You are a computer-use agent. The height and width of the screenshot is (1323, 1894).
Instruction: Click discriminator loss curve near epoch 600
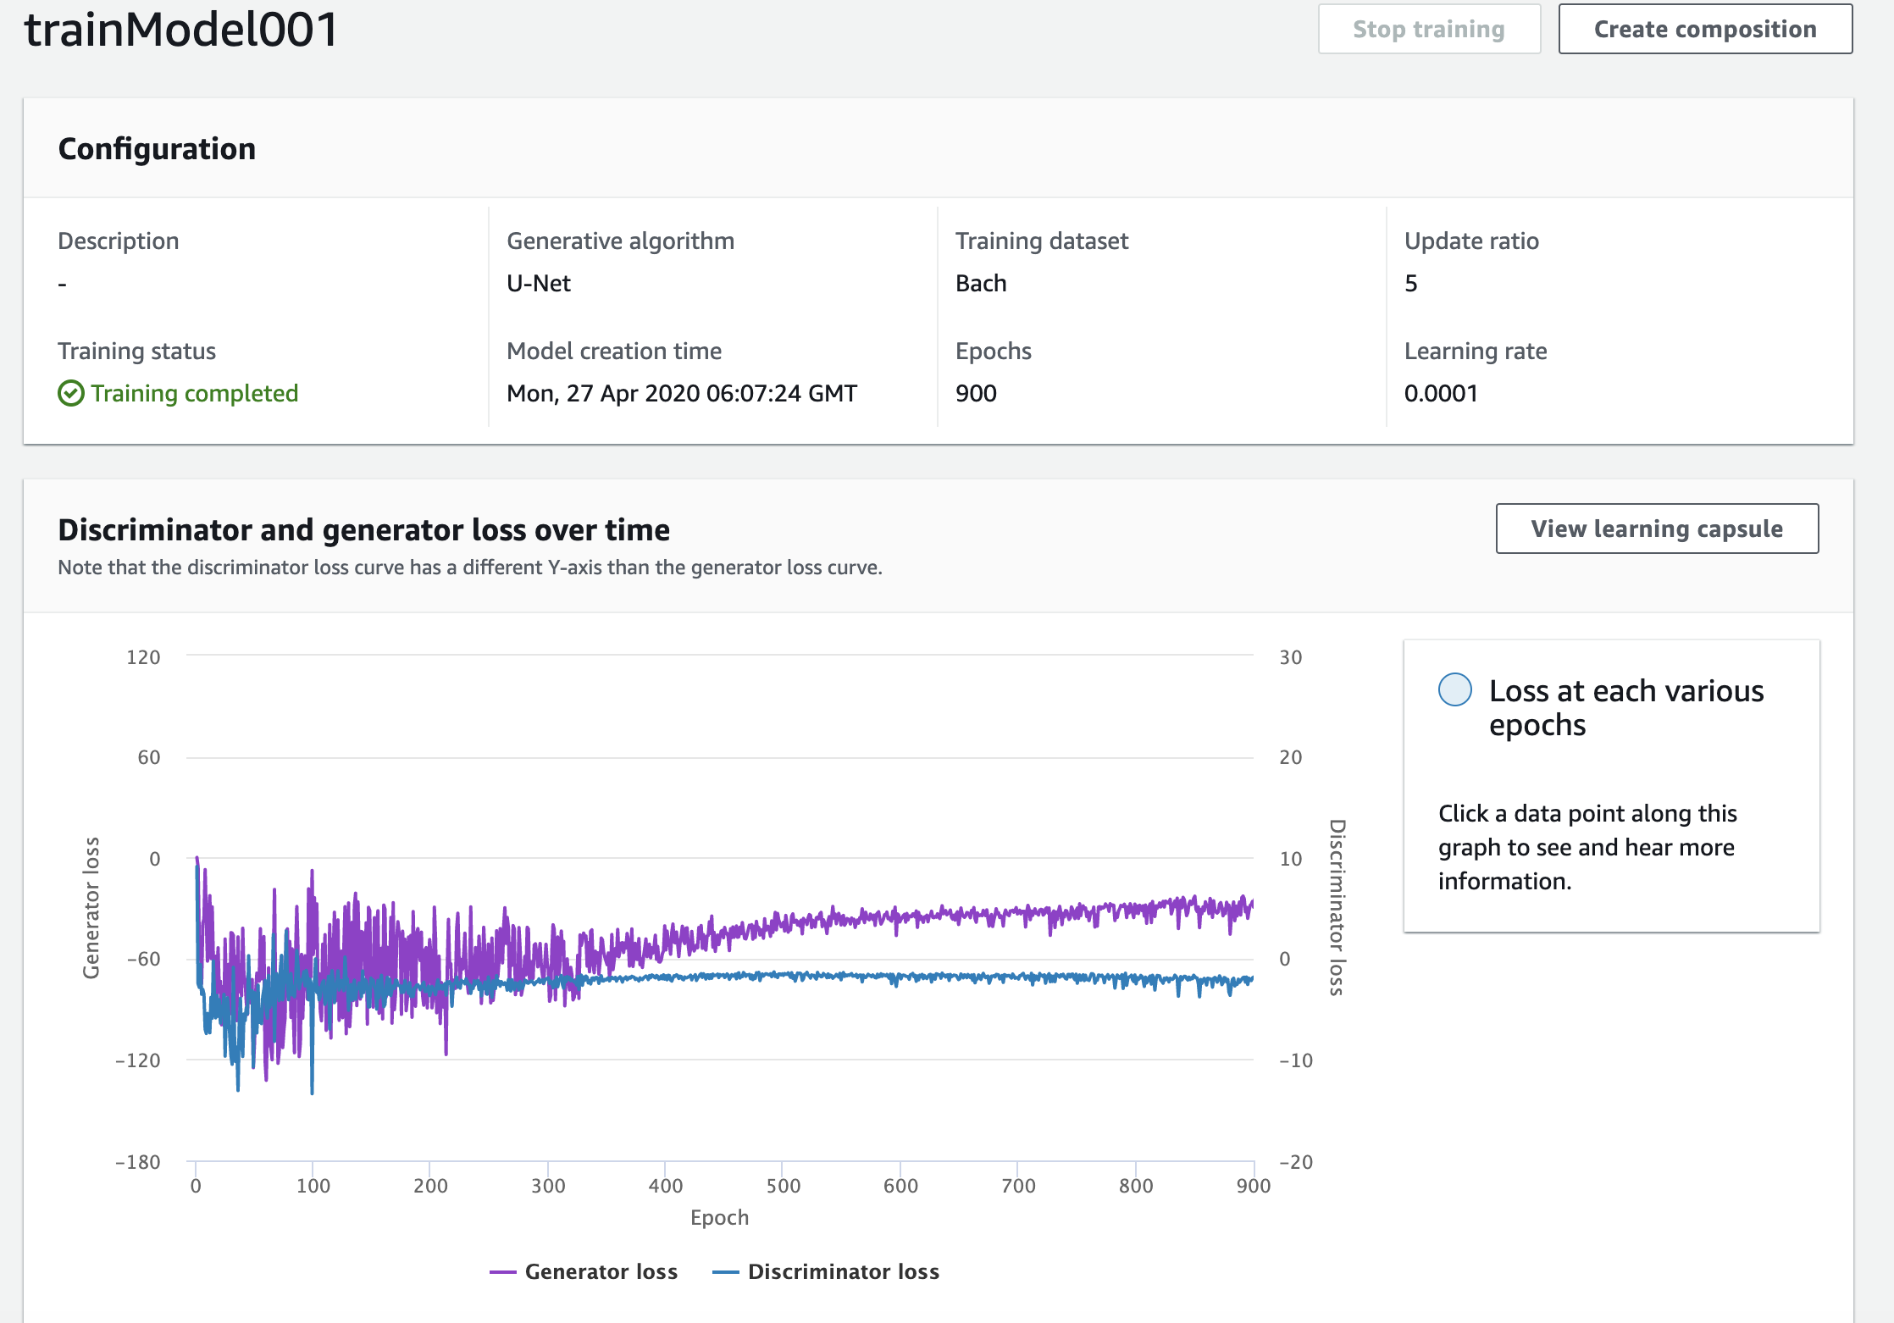click(900, 978)
